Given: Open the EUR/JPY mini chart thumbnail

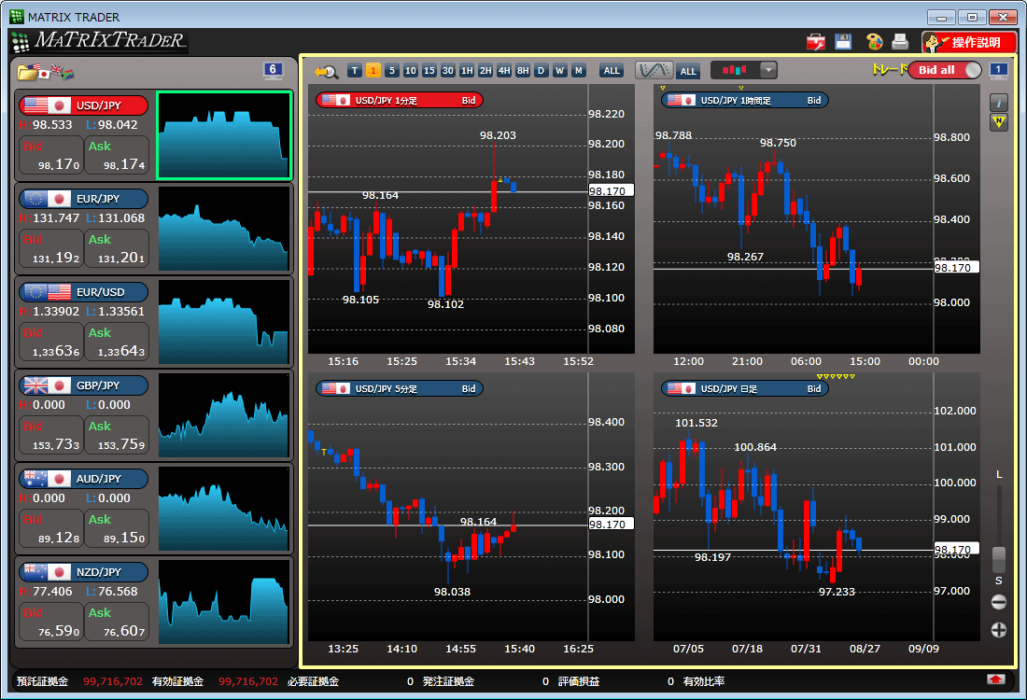Looking at the screenshot, I should pos(224,229).
